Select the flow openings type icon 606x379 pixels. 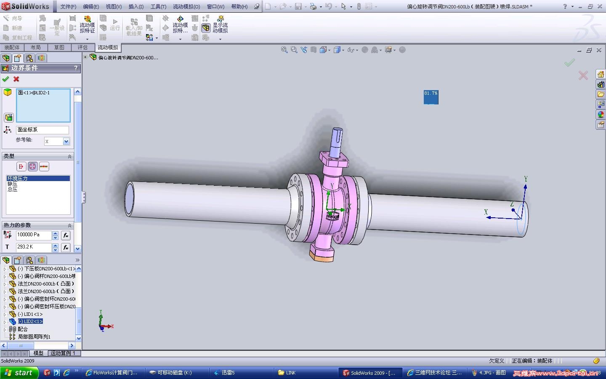(x=21, y=167)
